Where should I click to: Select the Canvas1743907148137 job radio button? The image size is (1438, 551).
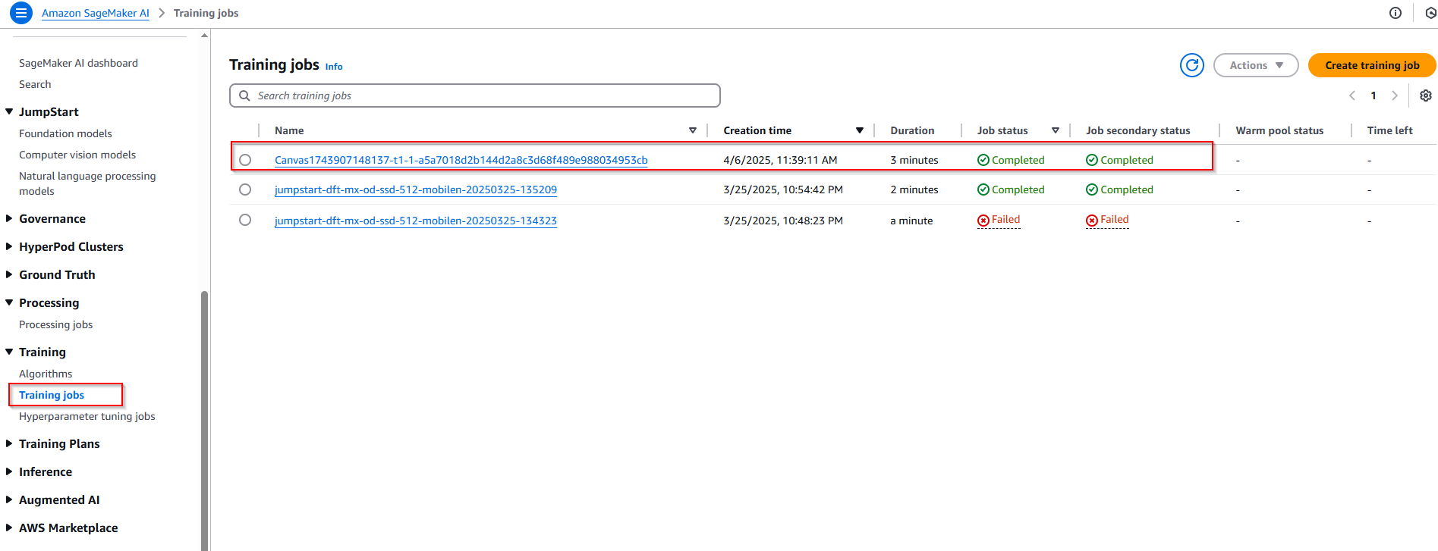pos(245,160)
